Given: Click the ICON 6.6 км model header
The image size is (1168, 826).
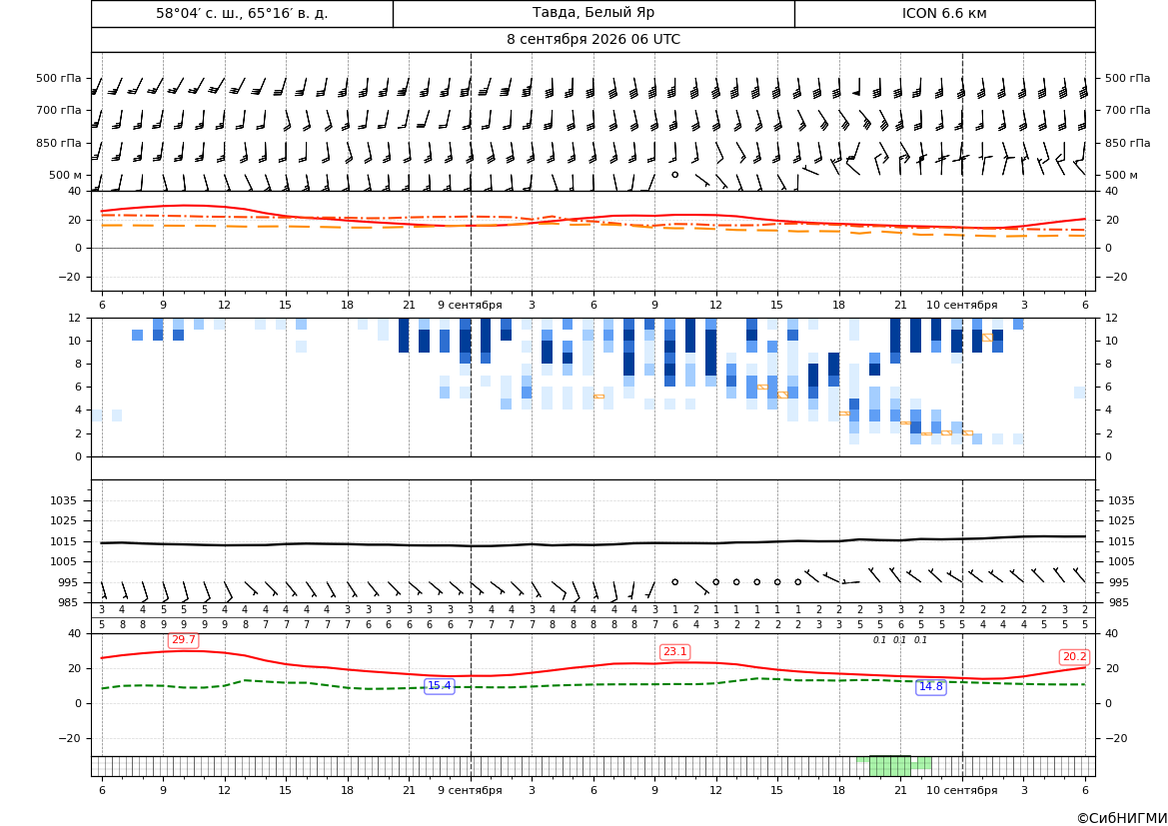Looking at the screenshot, I should 944,13.
